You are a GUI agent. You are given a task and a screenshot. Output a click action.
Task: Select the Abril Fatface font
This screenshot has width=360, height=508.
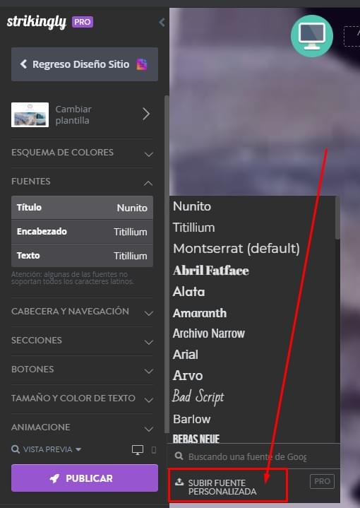pyautogui.click(x=211, y=271)
